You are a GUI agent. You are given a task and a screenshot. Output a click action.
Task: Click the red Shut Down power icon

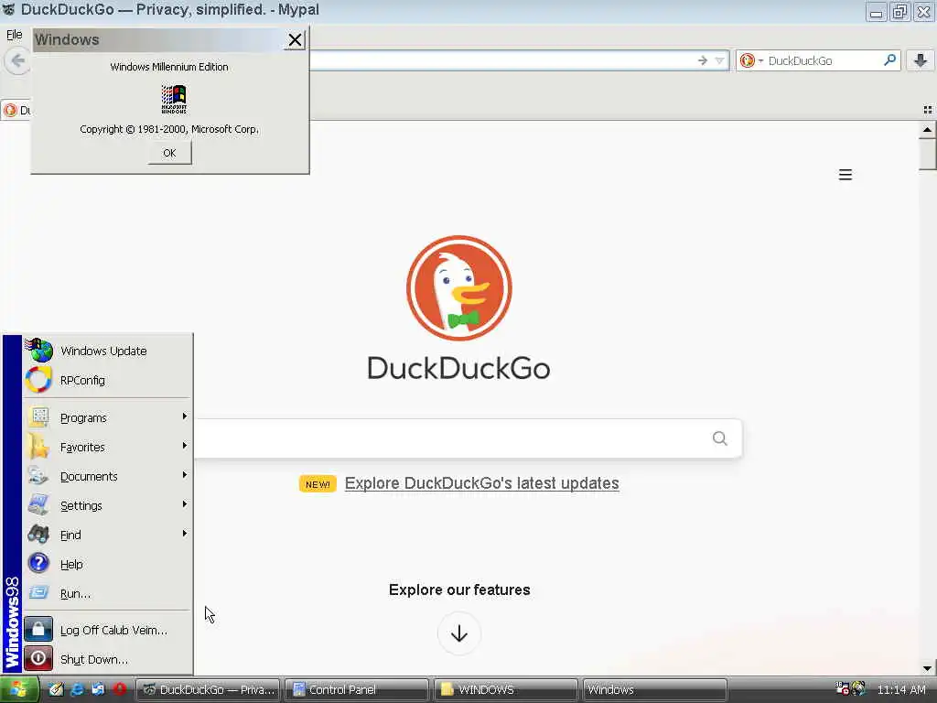click(38, 659)
